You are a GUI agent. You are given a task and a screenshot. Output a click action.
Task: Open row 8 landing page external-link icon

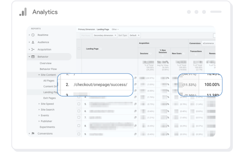(135, 126)
